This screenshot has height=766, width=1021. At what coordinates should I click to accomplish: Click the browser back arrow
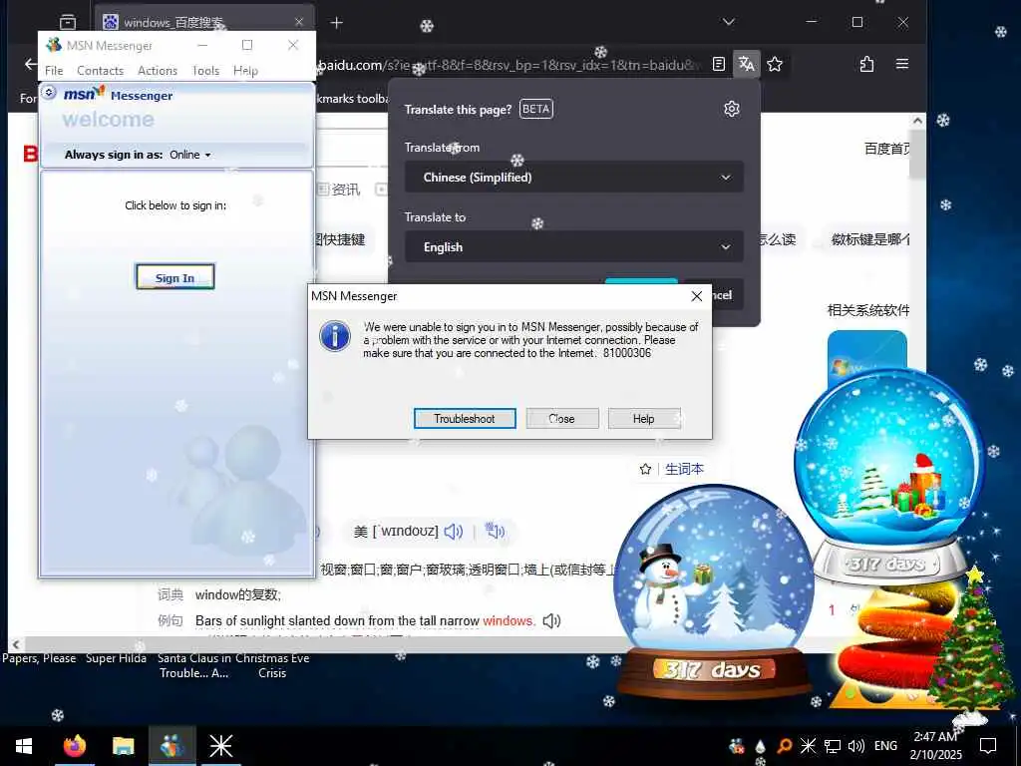(30, 64)
